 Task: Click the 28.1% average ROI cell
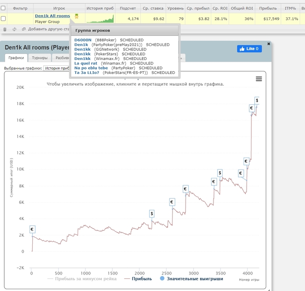220,19
